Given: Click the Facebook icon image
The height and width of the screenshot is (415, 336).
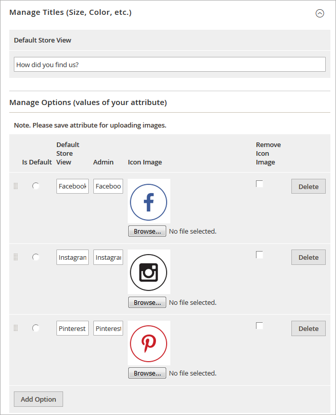Looking at the screenshot, I should point(149,201).
